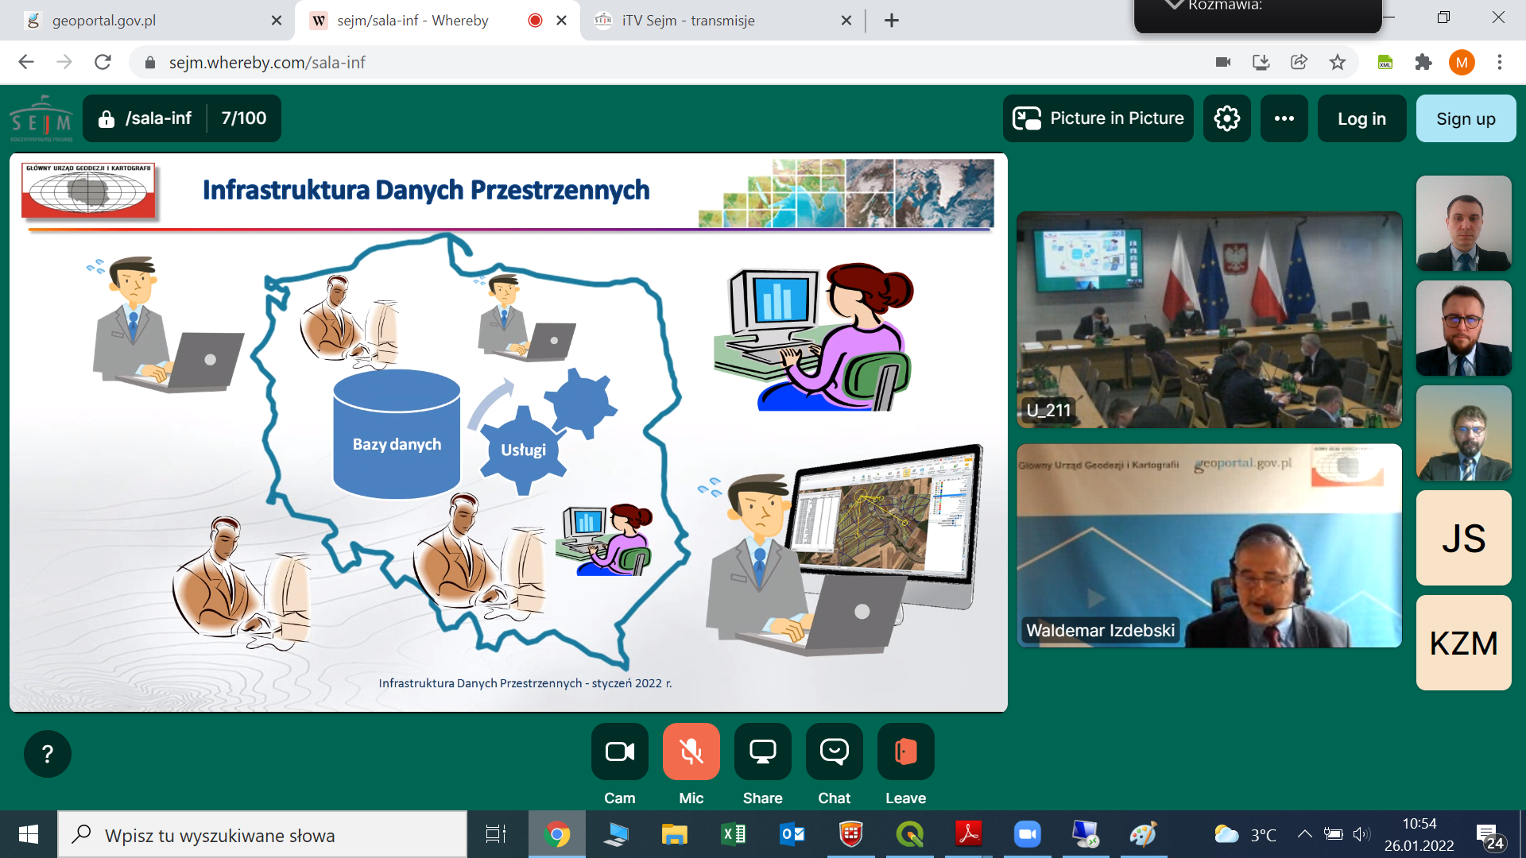Mute the microphone
The image size is (1526, 858).
point(691,751)
